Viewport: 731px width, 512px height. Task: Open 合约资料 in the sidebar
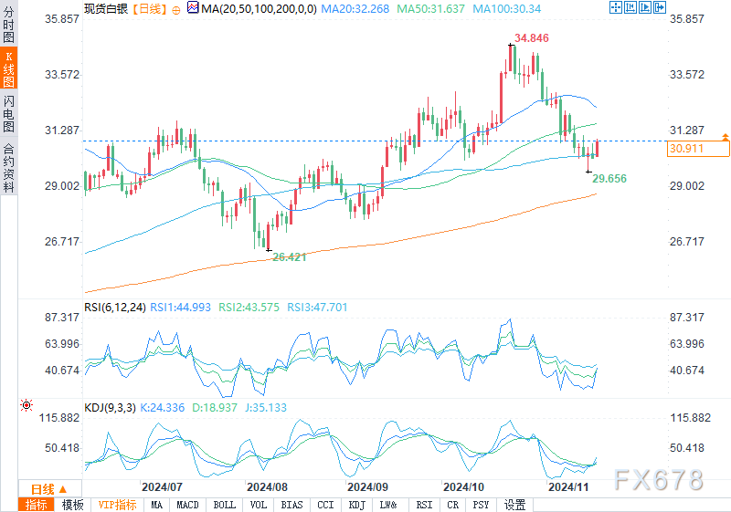(x=8, y=167)
